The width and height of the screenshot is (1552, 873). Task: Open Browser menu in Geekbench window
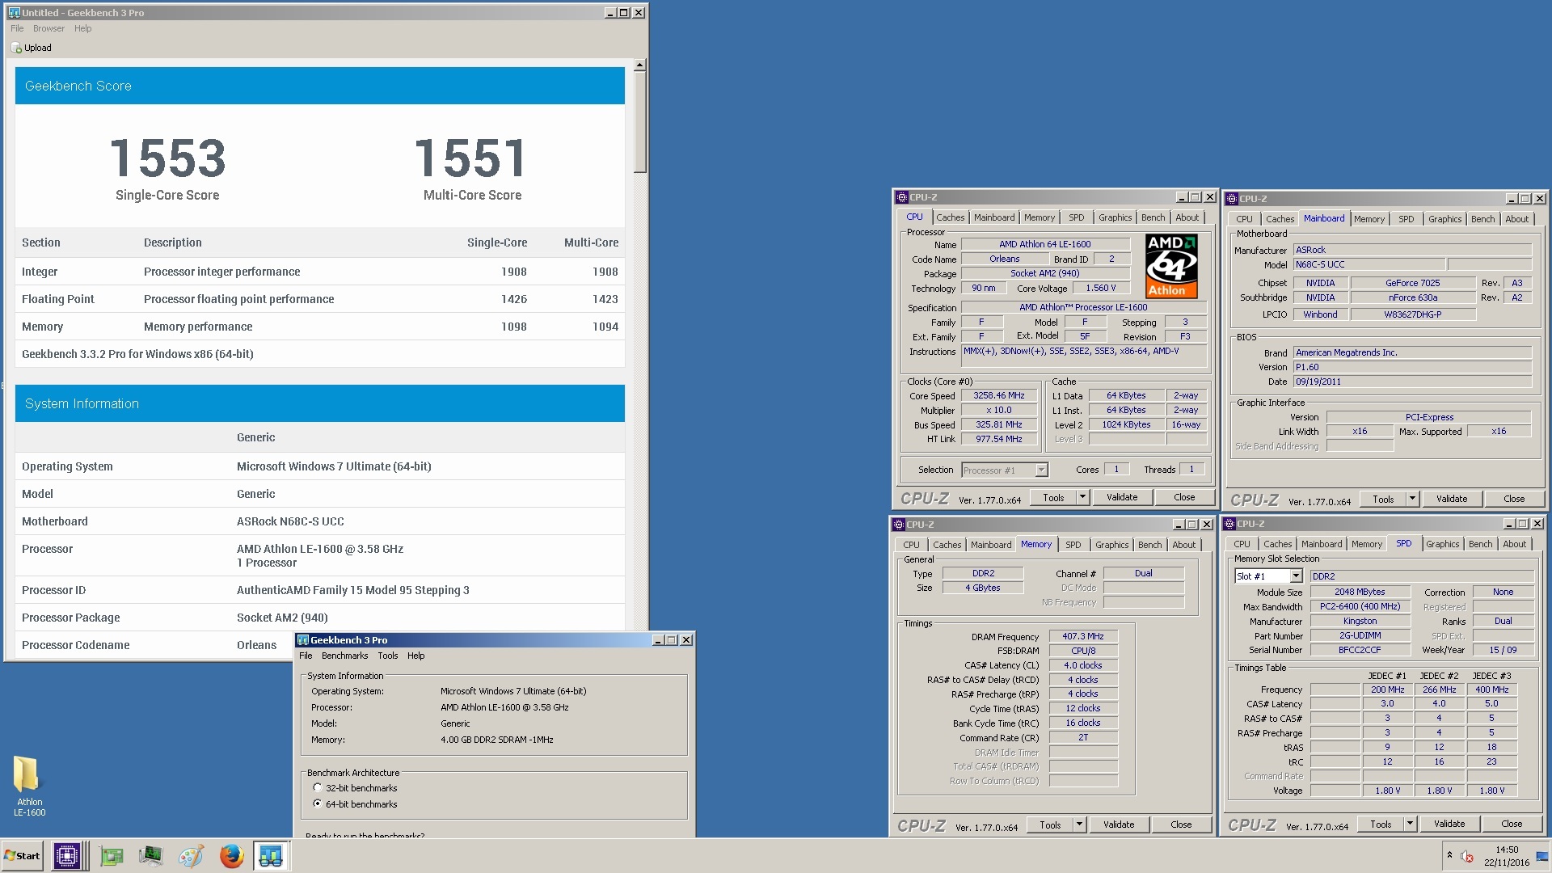coord(48,28)
